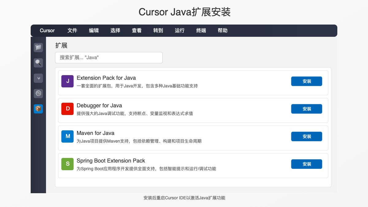Select the Debugger for Java title

click(x=99, y=105)
